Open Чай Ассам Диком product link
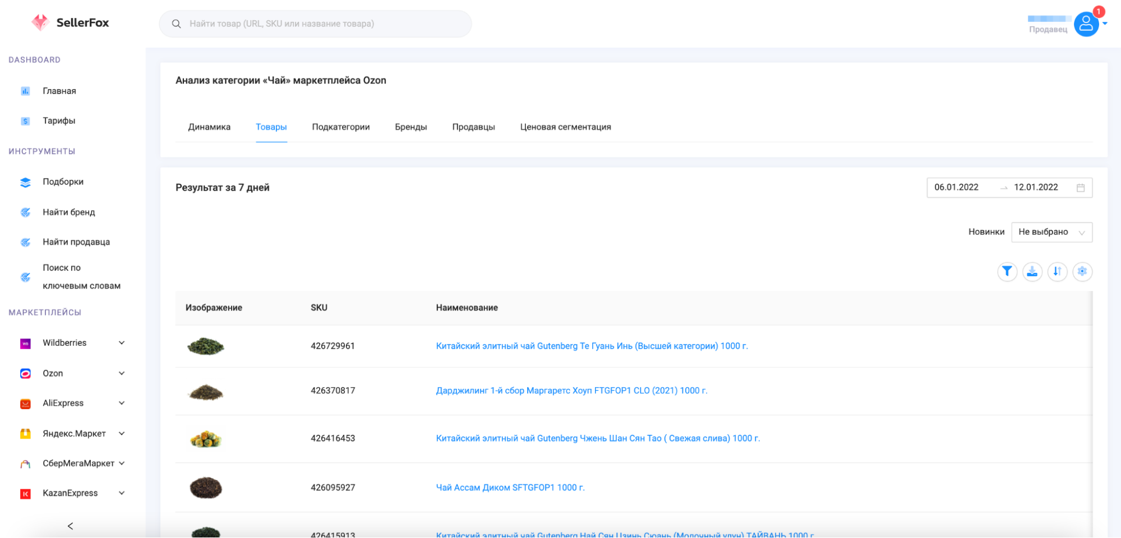This screenshot has width=1121, height=538. [x=510, y=488]
